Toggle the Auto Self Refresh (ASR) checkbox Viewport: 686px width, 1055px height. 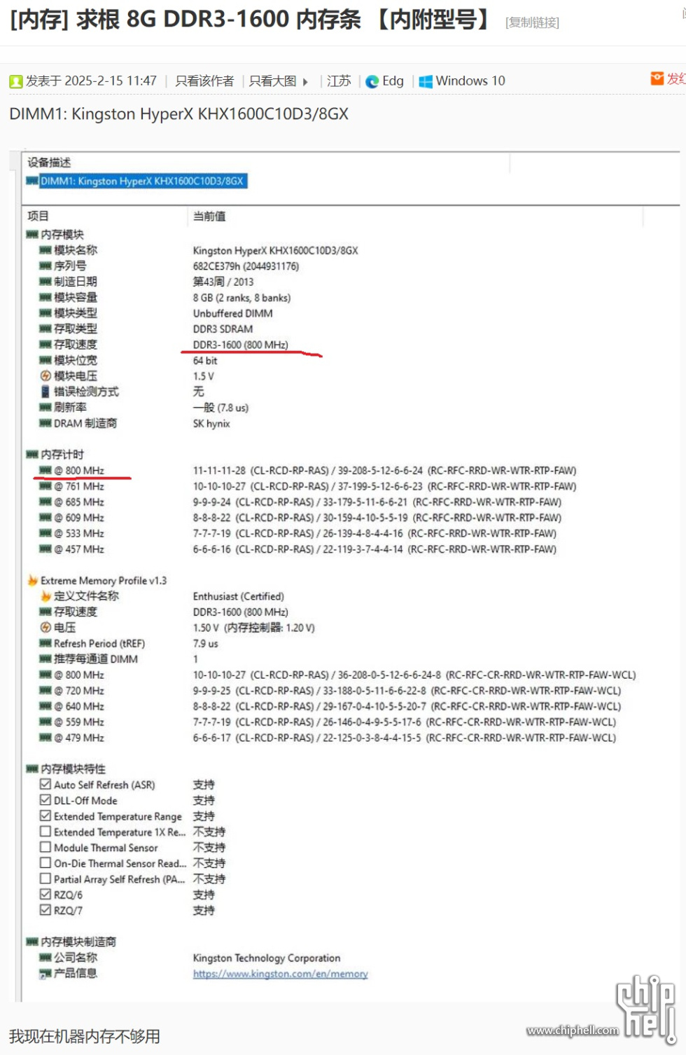(x=45, y=785)
